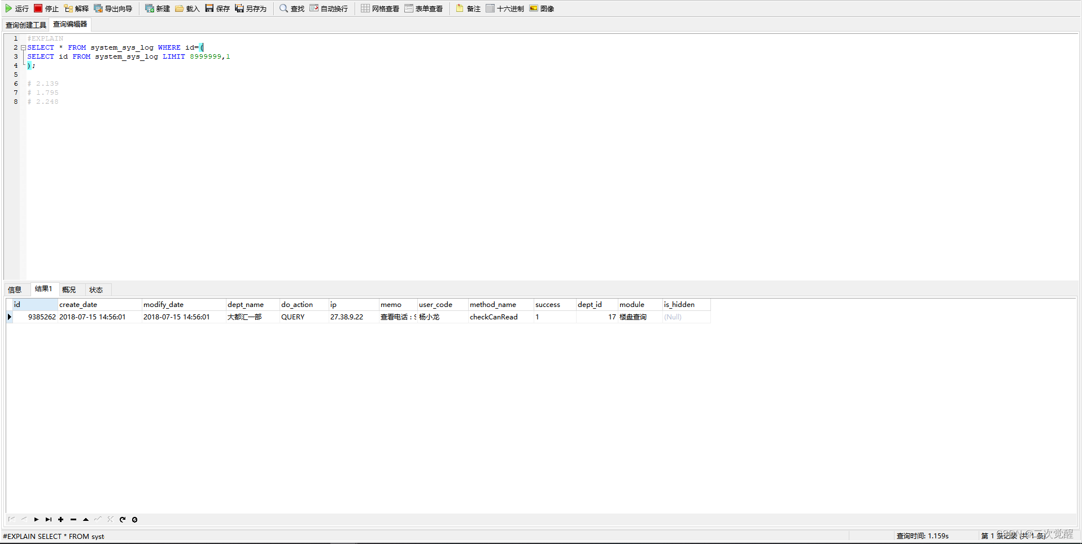Screen dimensions: 1082x544
Task: Open the 图像 image viewer
Action: pos(542,8)
